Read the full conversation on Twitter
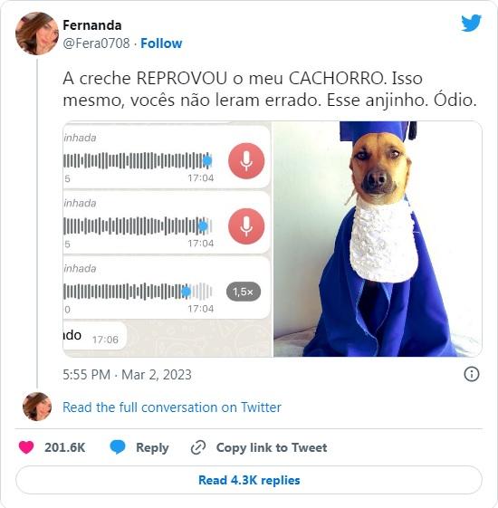 172,407
